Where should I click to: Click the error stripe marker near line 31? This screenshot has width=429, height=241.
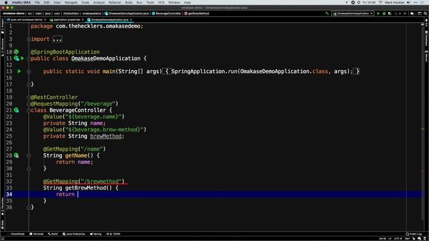tap(422, 171)
